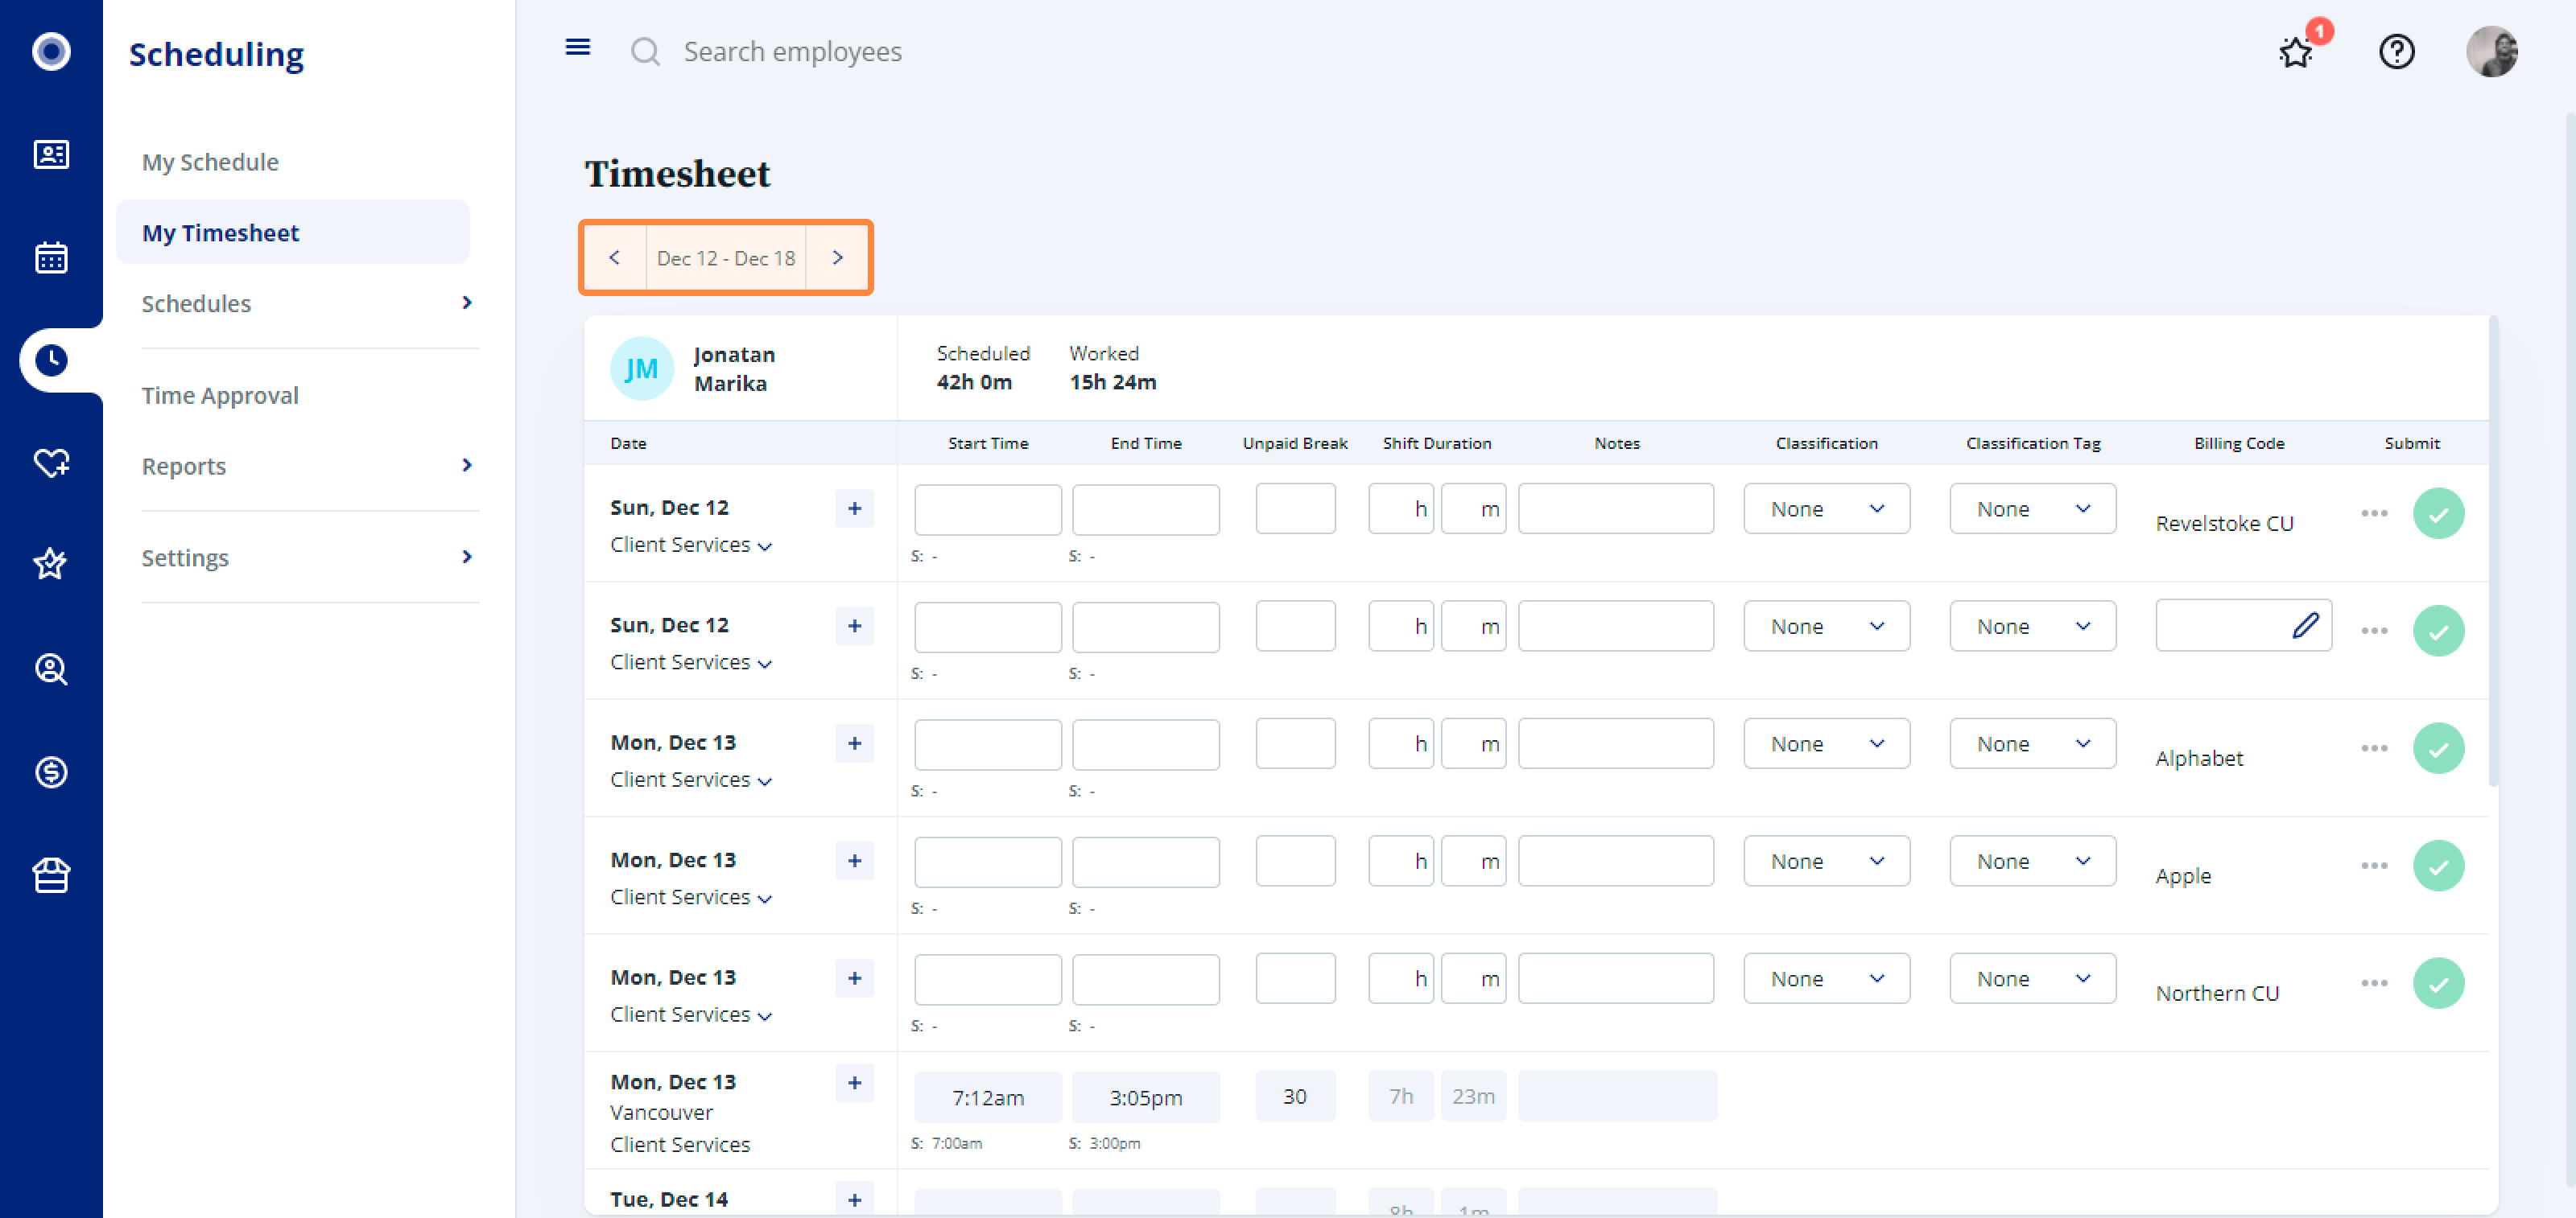The width and height of the screenshot is (2576, 1218).
Task: Add shift plus on first Sun, Dec 12 row
Action: (x=854, y=508)
